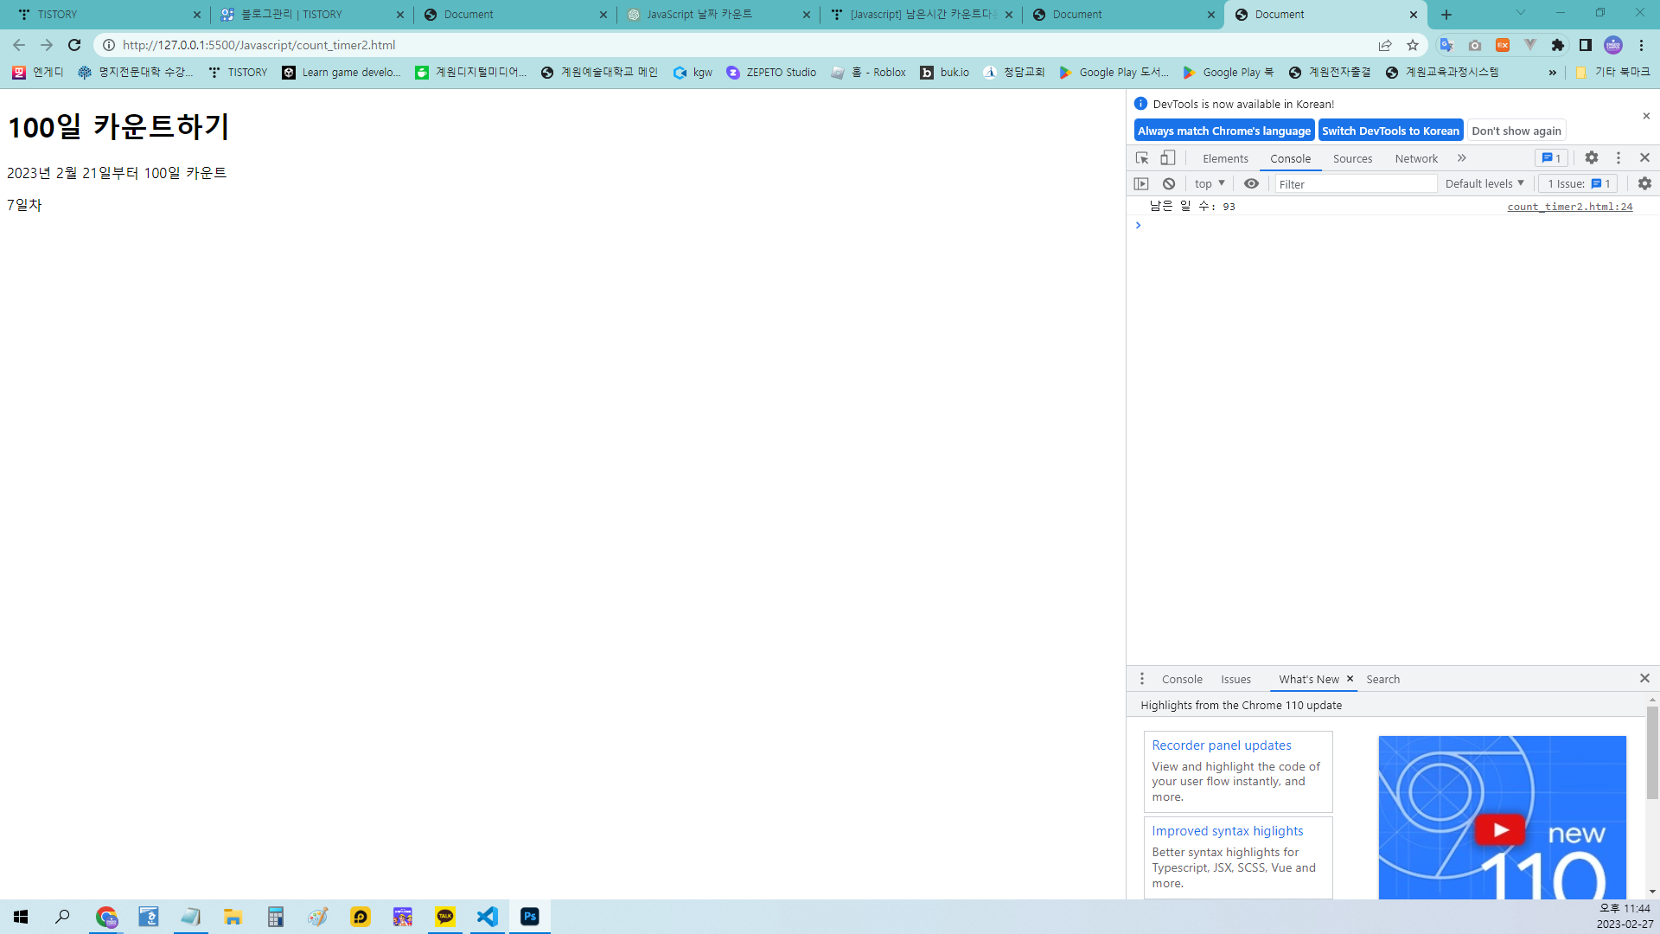Screen dimensions: 1660x934
Task: Open Improved syntax highlights link
Action: click(1227, 831)
